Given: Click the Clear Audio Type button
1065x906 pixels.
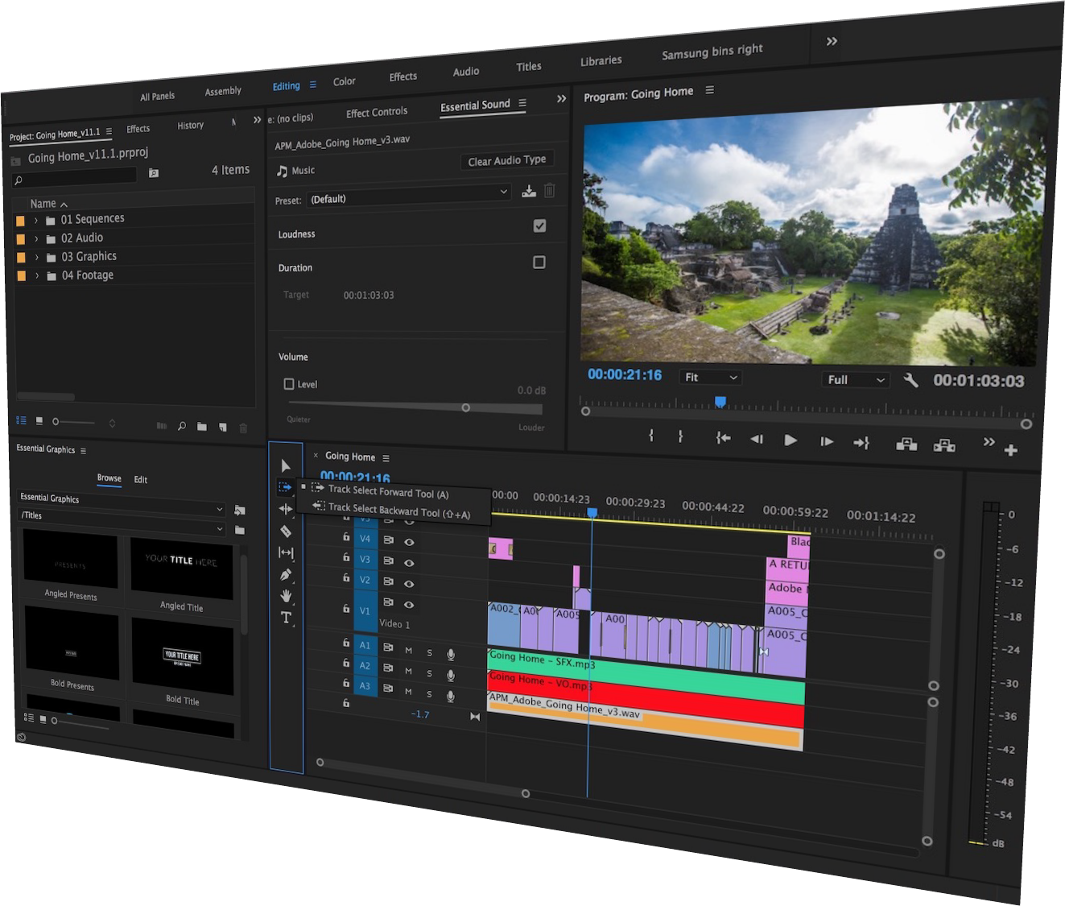Looking at the screenshot, I should [507, 160].
